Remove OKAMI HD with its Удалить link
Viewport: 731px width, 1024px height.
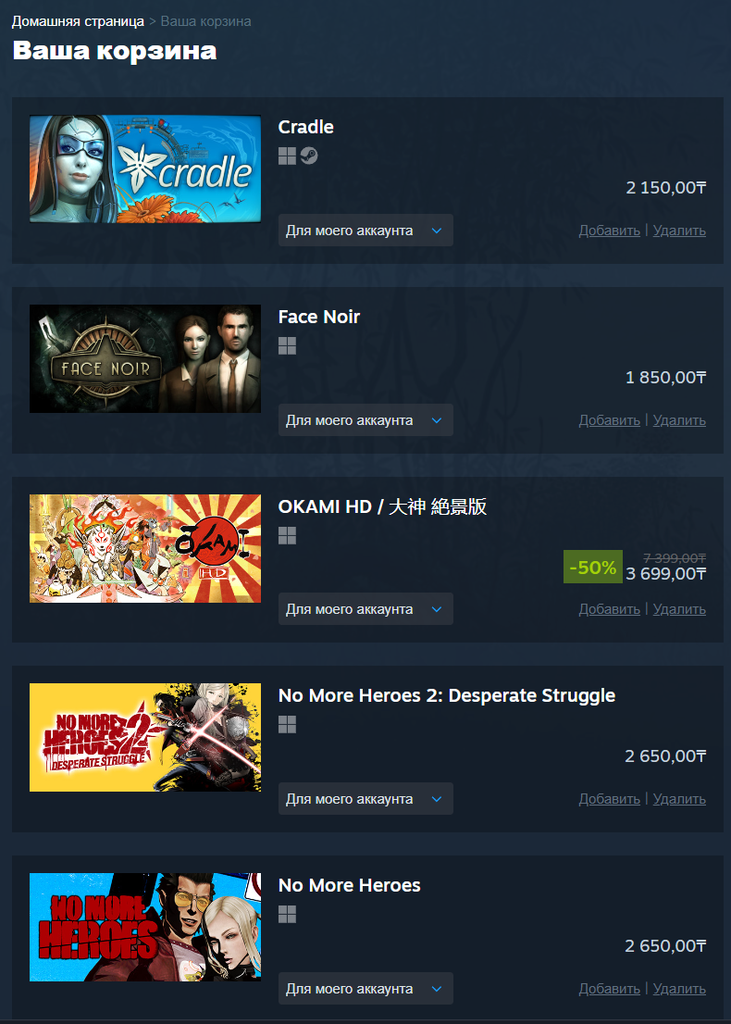pyautogui.click(x=679, y=609)
